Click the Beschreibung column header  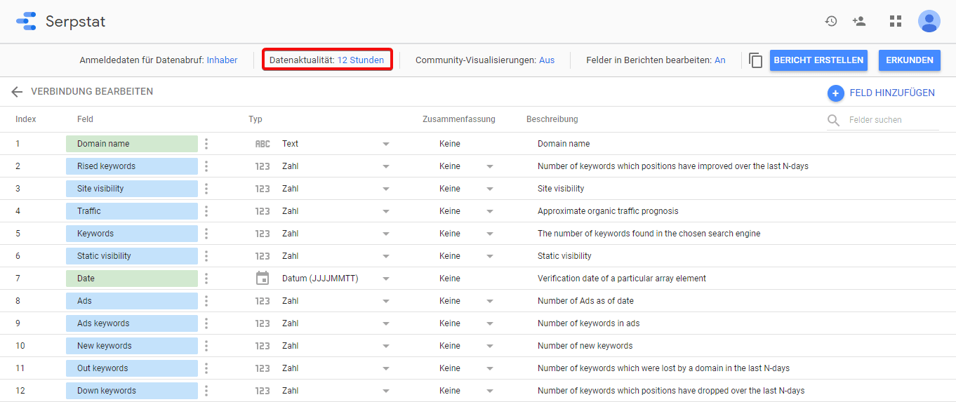[552, 119]
